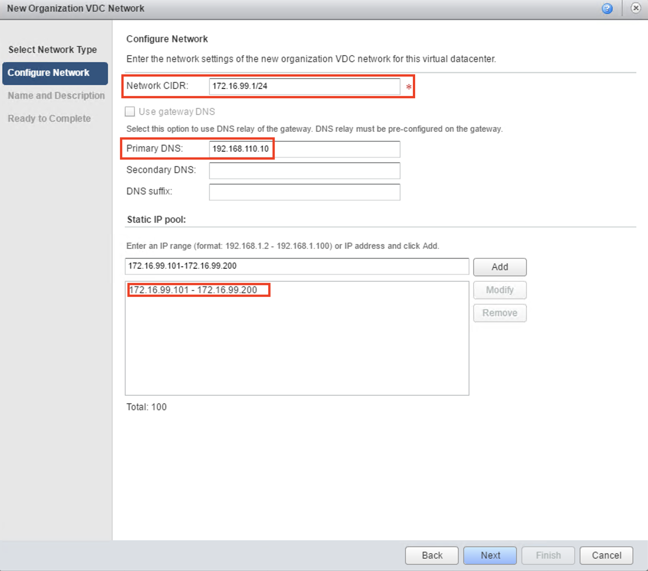Image resolution: width=648 pixels, height=571 pixels.
Task: Focus the Primary DNS field
Action: coord(304,149)
